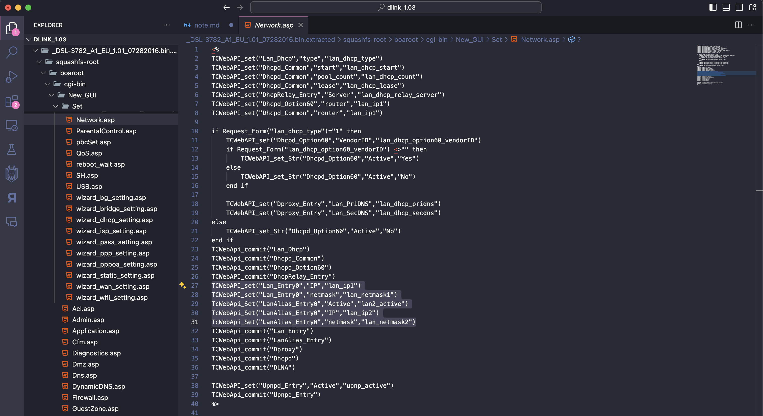
Task: Click line number 10 in gutter
Action: (x=195, y=131)
